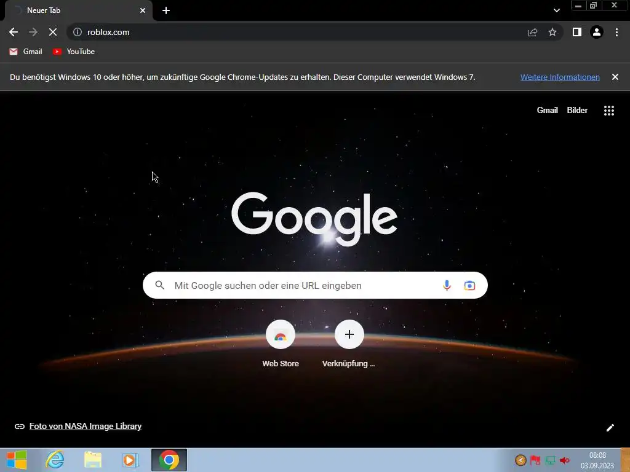This screenshot has height=472, width=630.
Task: Open the side panel icon
Action: tap(577, 32)
